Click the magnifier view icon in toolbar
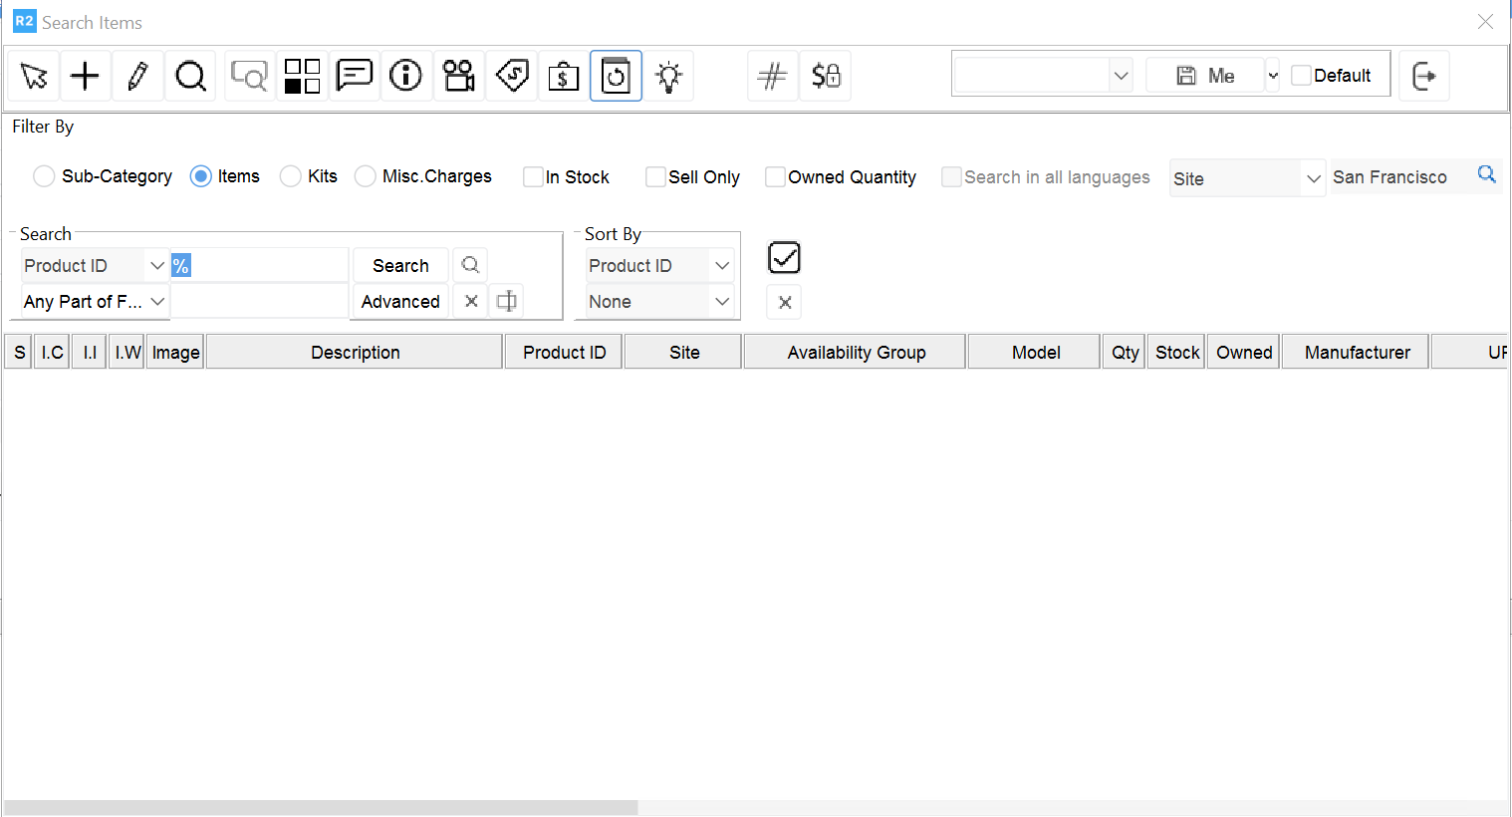The image size is (1512, 817). (190, 76)
